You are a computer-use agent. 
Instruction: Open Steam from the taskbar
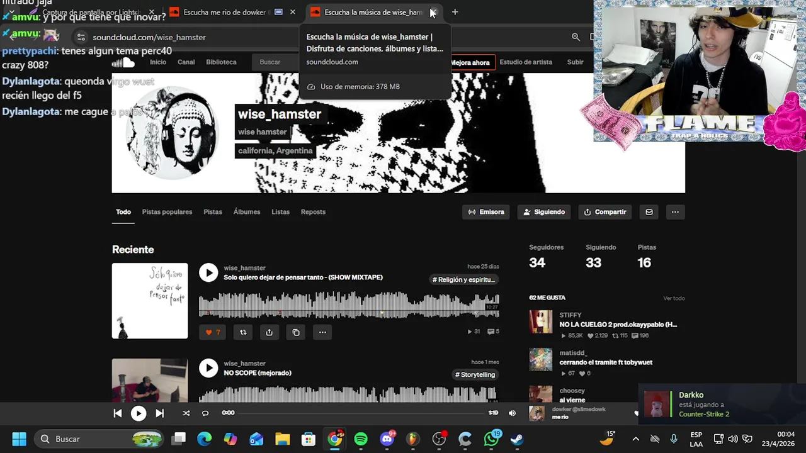(517, 439)
